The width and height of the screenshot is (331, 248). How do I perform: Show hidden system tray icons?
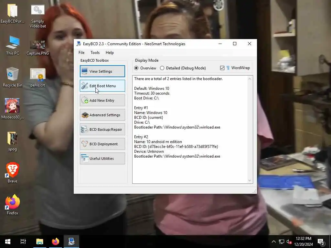point(273,242)
